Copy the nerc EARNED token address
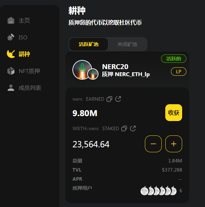Viewport: 205px width, 207px height. (109, 99)
